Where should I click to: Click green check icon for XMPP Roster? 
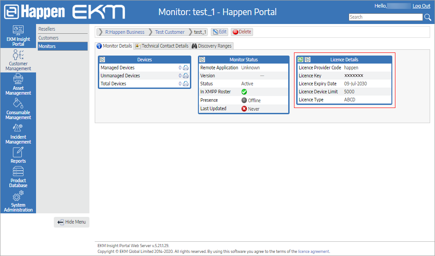(x=244, y=92)
